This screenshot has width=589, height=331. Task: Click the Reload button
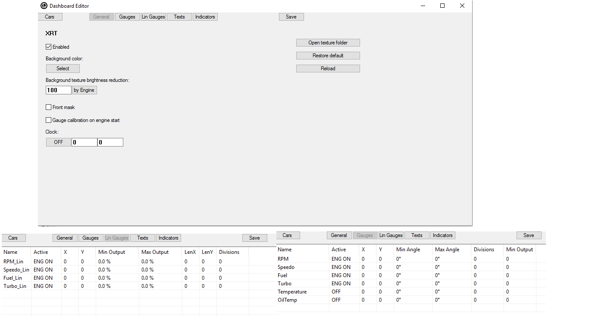pyautogui.click(x=328, y=69)
